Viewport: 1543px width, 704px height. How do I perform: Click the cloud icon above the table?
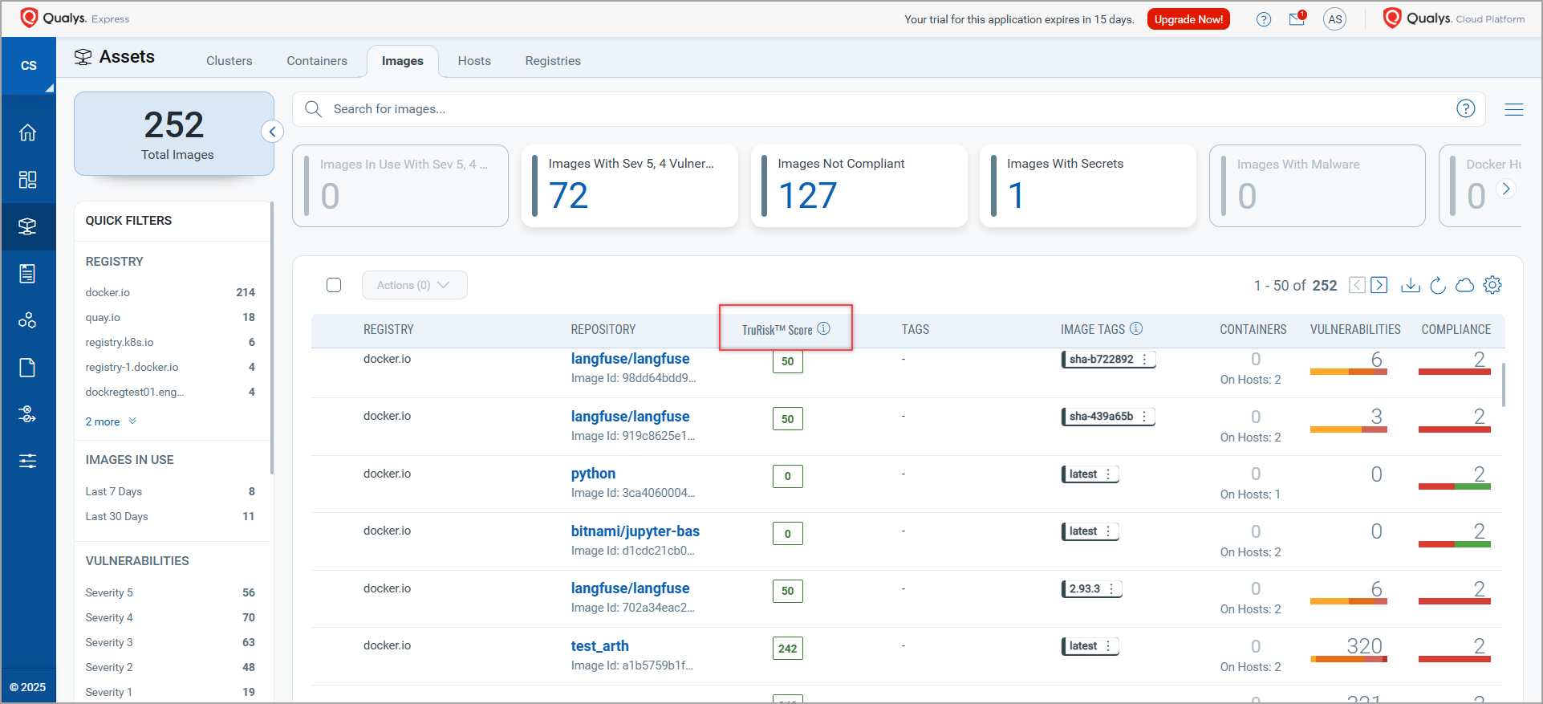[x=1464, y=285]
